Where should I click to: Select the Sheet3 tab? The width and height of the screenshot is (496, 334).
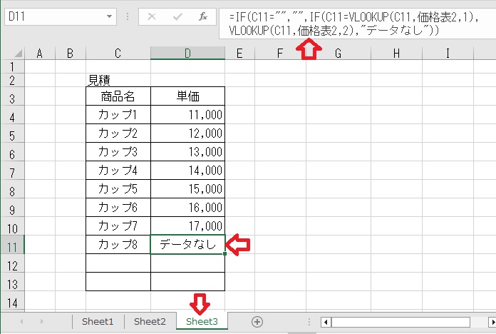click(x=202, y=322)
